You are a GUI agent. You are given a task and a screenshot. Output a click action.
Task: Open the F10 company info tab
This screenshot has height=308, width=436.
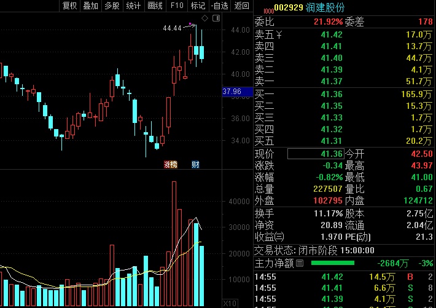177,6
